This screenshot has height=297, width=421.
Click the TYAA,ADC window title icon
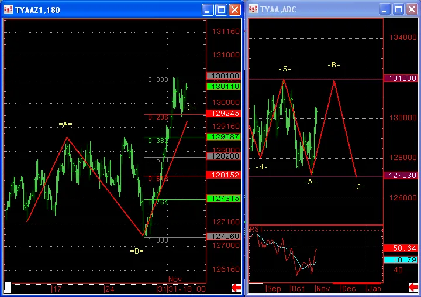253,10
